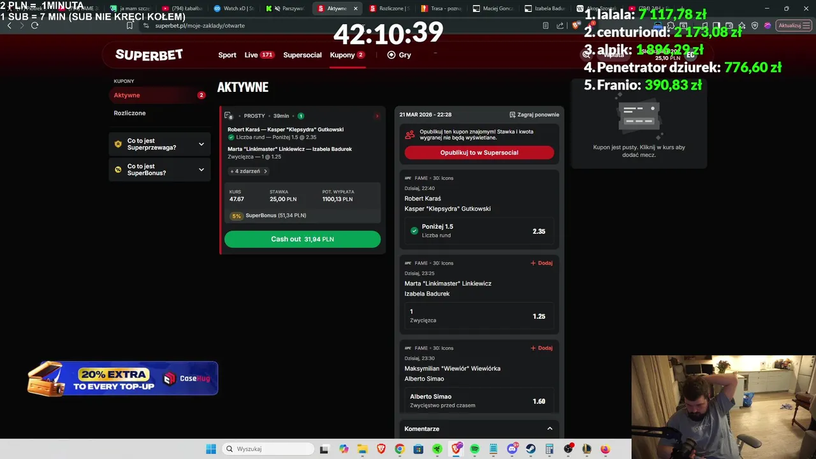This screenshot has width=816, height=459.
Task: Reload the page with the refresh icon
Action: coord(34,25)
